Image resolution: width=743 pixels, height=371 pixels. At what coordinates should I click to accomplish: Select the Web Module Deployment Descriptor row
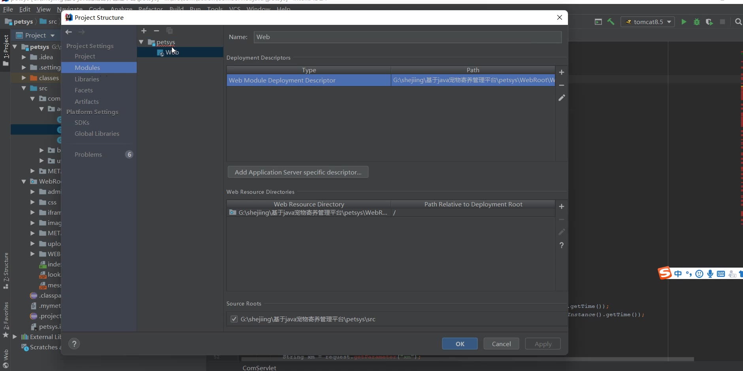391,80
